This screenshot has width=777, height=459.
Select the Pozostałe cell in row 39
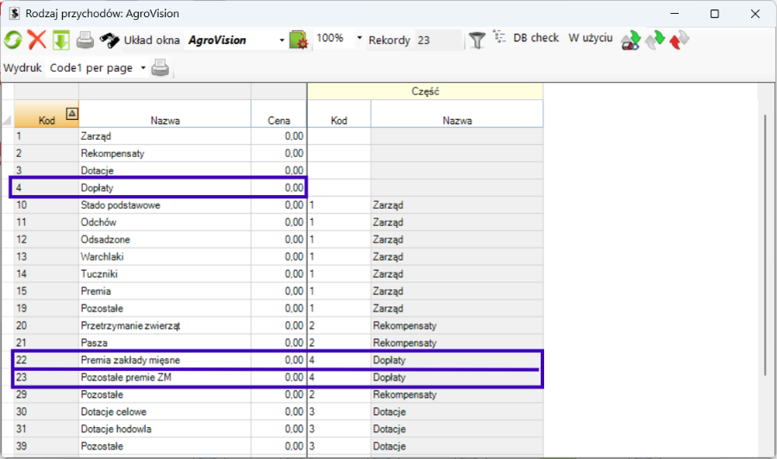(165, 447)
